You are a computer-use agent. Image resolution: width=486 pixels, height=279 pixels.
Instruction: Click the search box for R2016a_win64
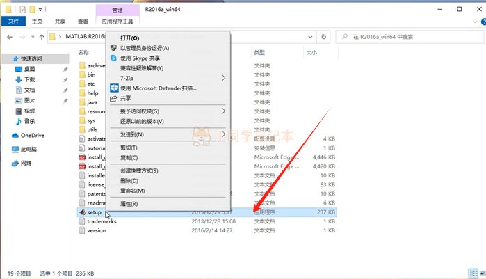pos(410,37)
